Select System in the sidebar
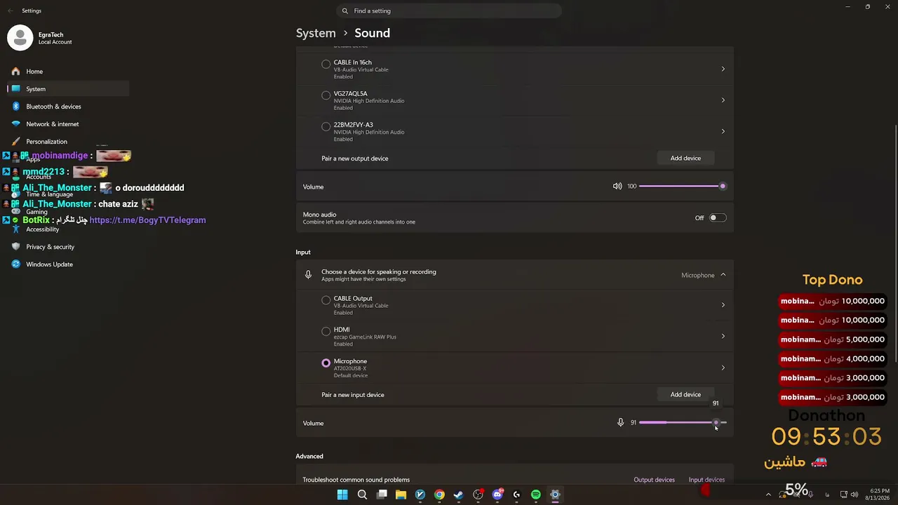Screen dimensions: 898x505 (x=68, y=89)
